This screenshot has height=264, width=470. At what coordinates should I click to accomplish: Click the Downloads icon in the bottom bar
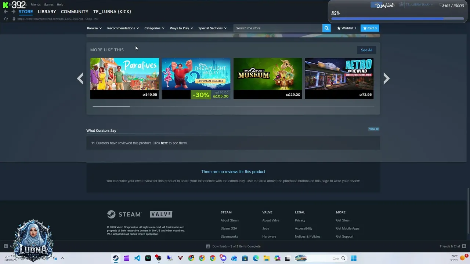click(208, 246)
